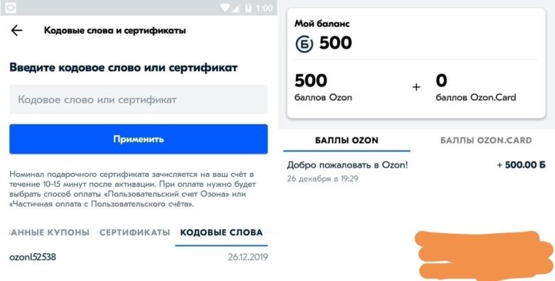Tap the clock showing 1:00
Screen dimensions: 555x281
[x=264, y=8]
